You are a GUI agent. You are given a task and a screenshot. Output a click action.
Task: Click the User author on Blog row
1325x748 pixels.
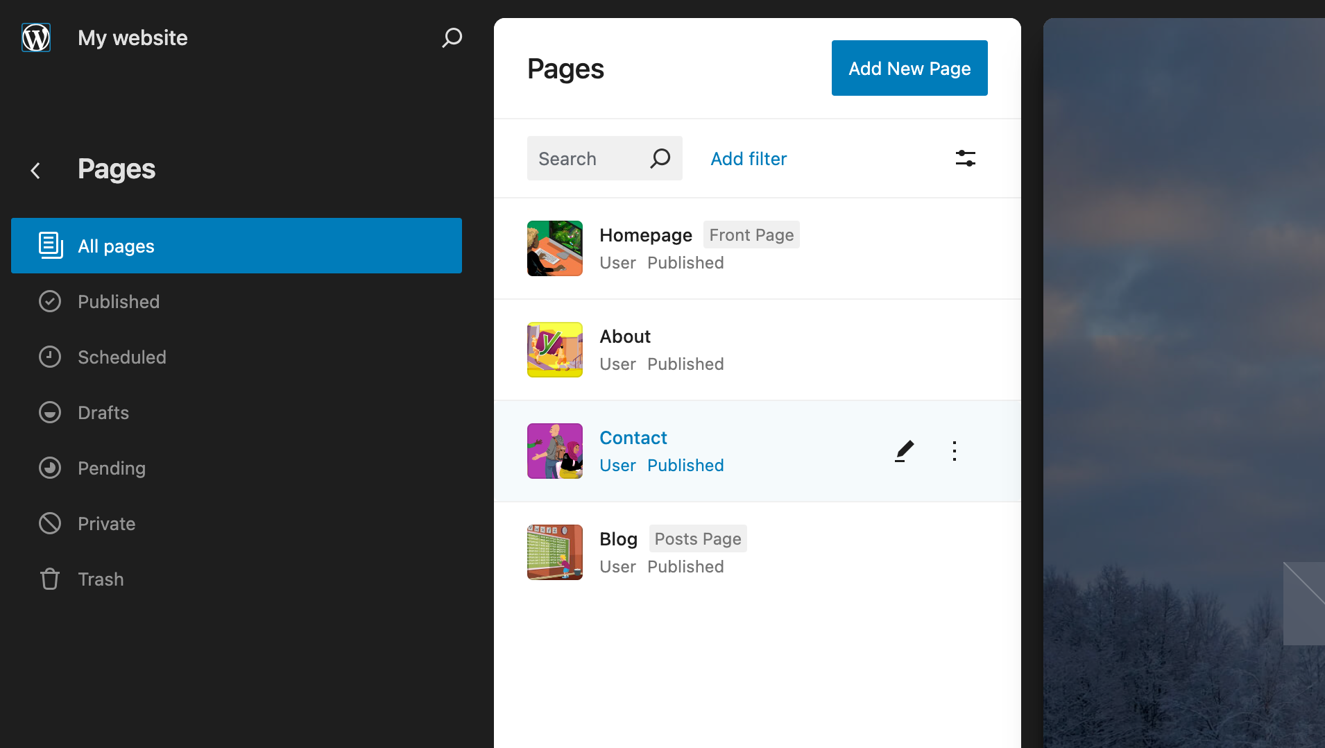[x=617, y=567]
